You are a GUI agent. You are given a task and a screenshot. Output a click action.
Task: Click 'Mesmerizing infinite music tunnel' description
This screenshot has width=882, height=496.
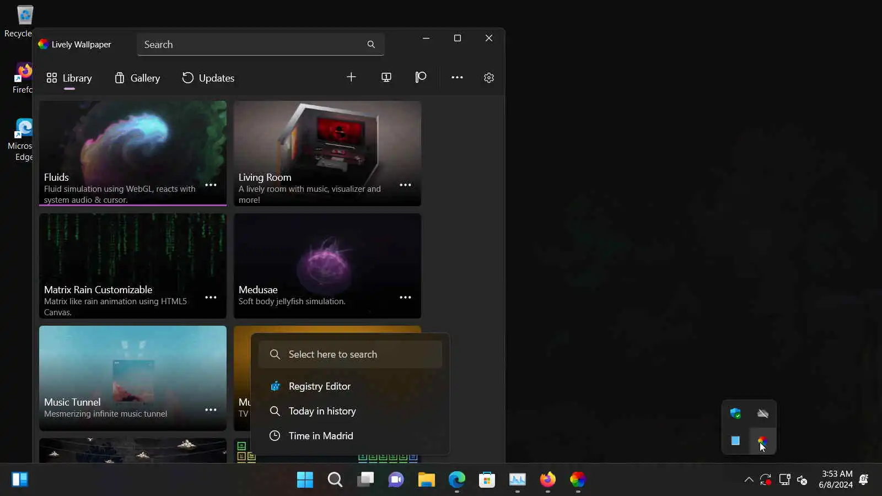click(x=106, y=414)
